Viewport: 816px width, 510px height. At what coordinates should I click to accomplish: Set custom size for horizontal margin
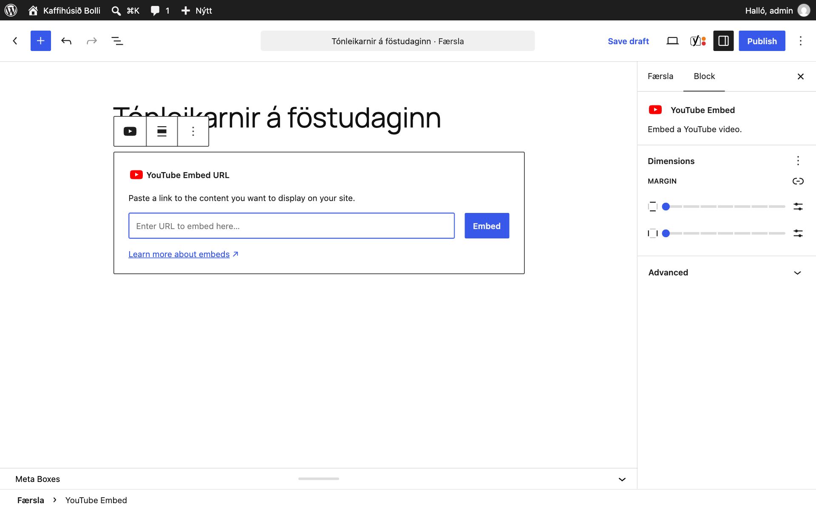(798, 233)
